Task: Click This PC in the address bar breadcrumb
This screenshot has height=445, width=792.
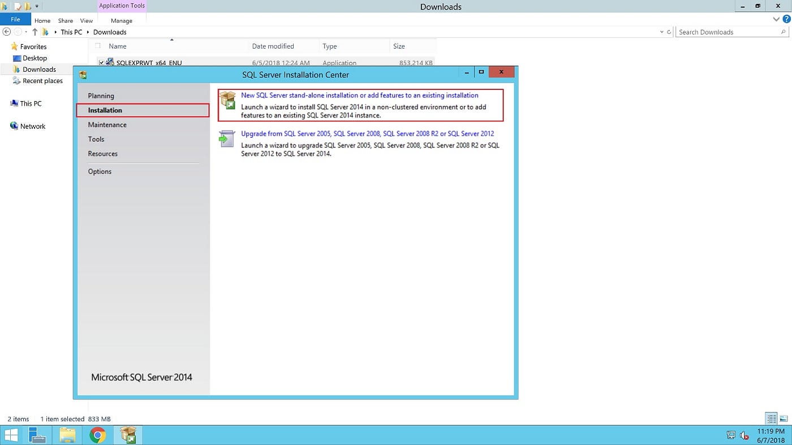Action: click(x=71, y=32)
